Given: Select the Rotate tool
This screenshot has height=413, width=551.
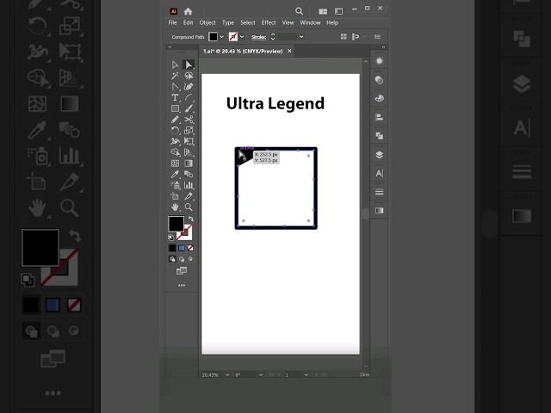Looking at the screenshot, I should (175, 131).
